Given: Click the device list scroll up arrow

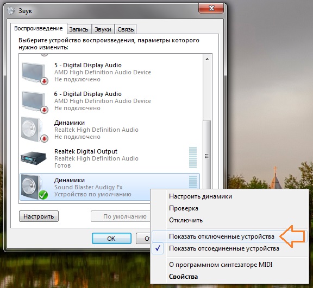Looking at the screenshot, I should [x=207, y=59].
